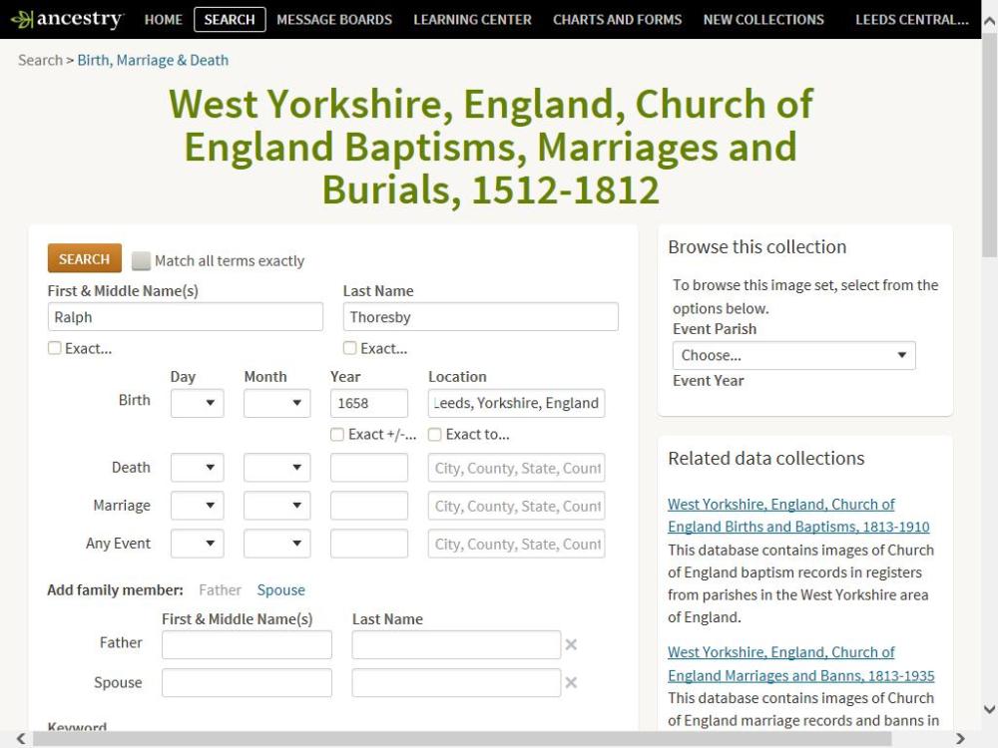Screen dimensions: 998x748
Task: Click the Birth Year input showing 1658
Action: (370, 402)
